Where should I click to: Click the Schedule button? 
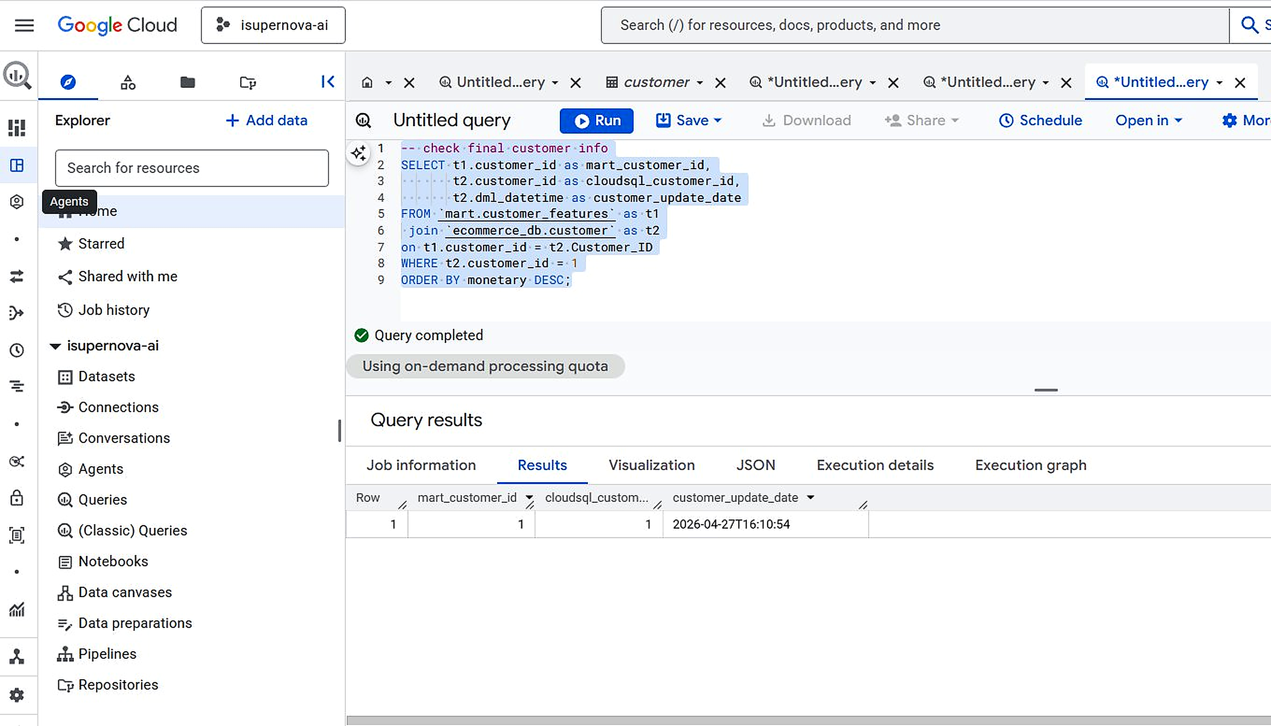1040,120
